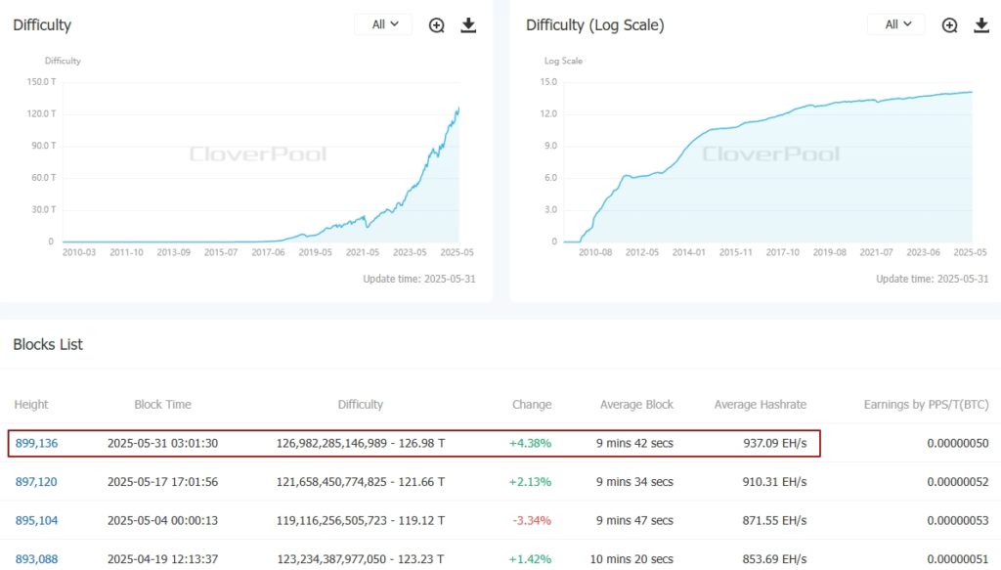Open the All time-range dropdown on Difficulty chart
1001x570 pixels.
[382, 24]
